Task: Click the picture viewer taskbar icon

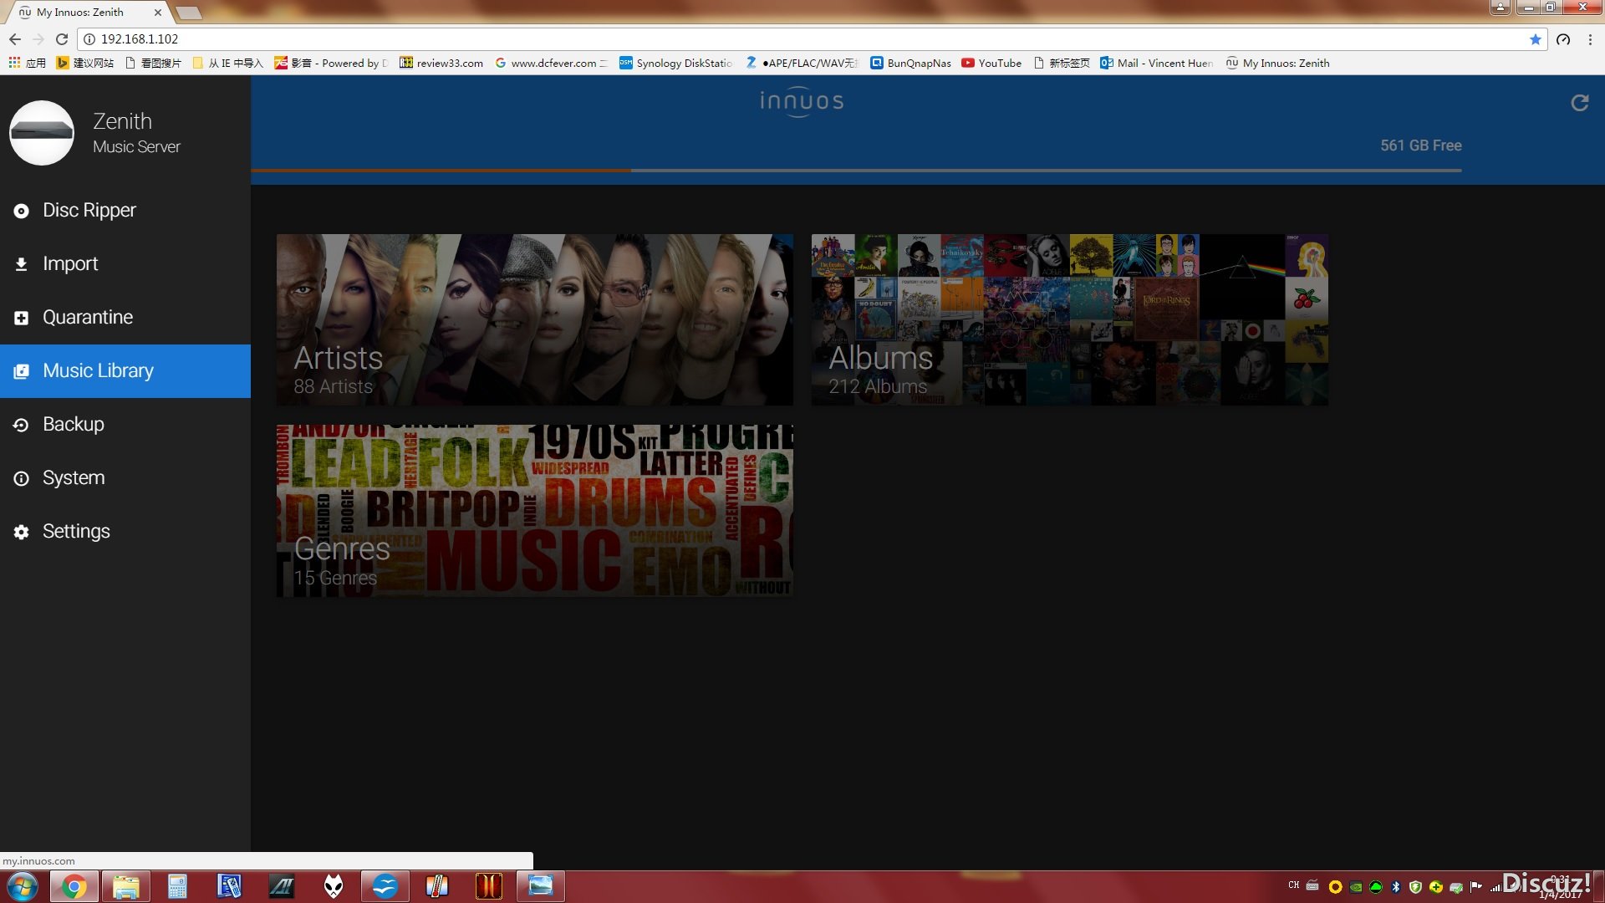Action: (x=541, y=886)
